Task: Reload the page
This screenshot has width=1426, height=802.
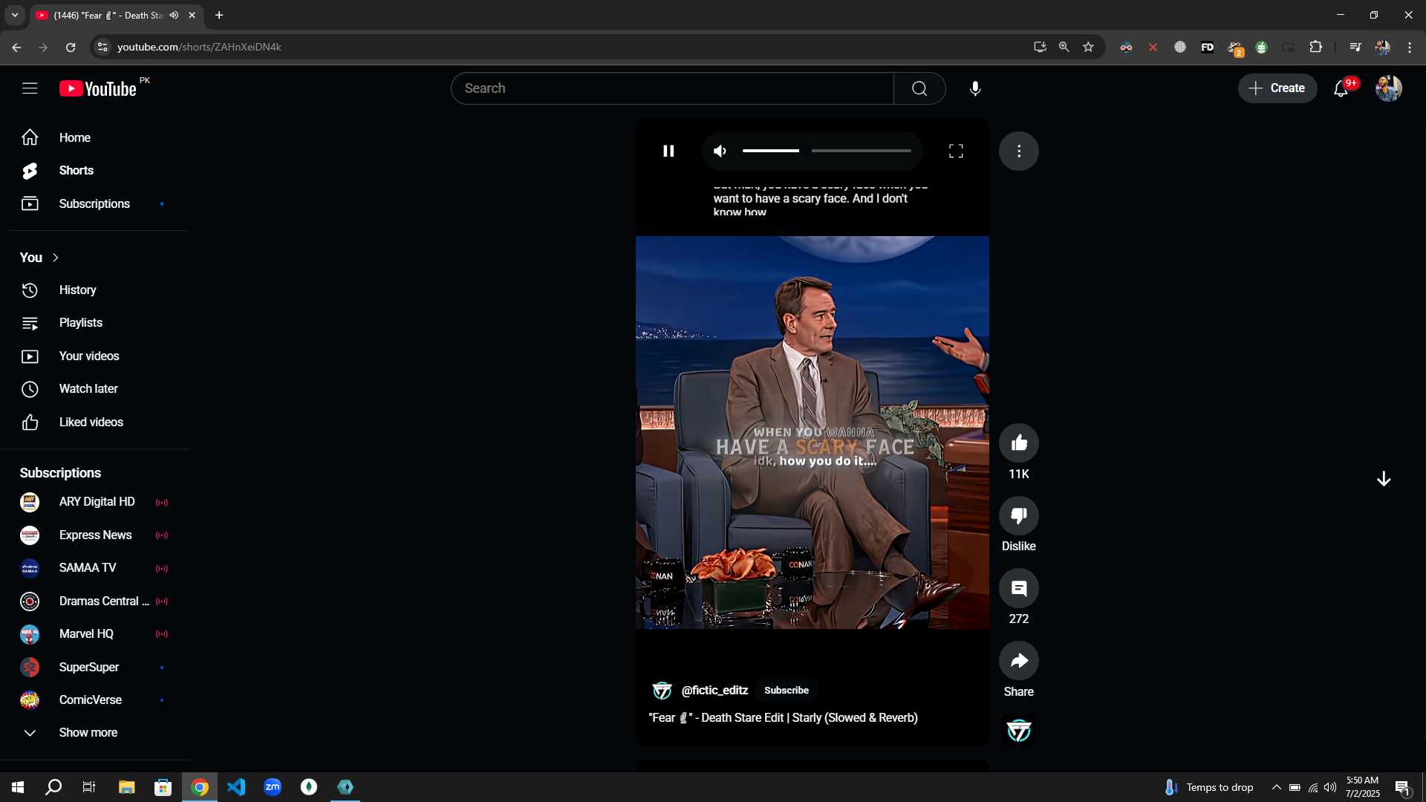Action: click(71, 47)
